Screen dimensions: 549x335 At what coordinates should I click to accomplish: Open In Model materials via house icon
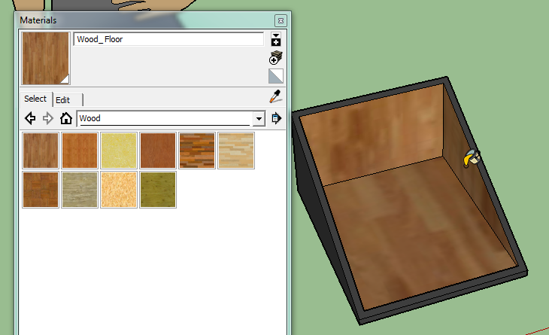[x=66, y=118]
